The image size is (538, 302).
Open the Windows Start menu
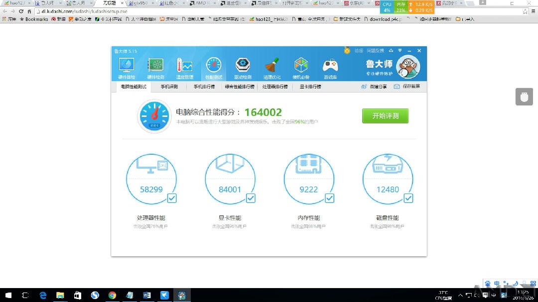(x=8, y=295)
